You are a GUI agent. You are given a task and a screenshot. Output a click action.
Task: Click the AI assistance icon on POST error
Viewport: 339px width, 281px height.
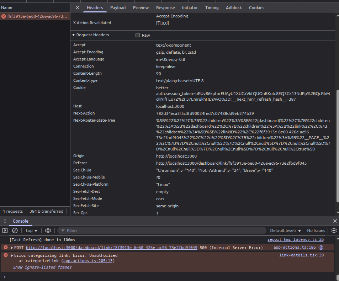click(321, 248)
